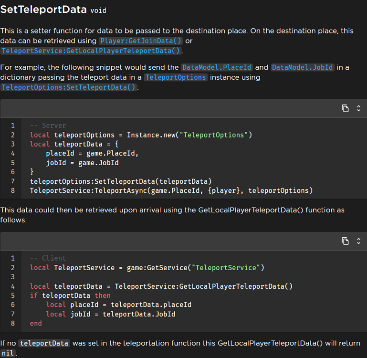Viewport: 367px width, 358px height.
Task: Click the game:GetService("TeleportService") code line
Action: click(x=147, y=268)
